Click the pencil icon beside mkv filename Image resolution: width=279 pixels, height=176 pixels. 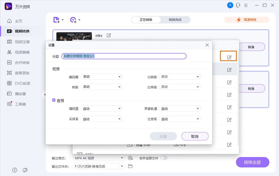tap(108, 35)
